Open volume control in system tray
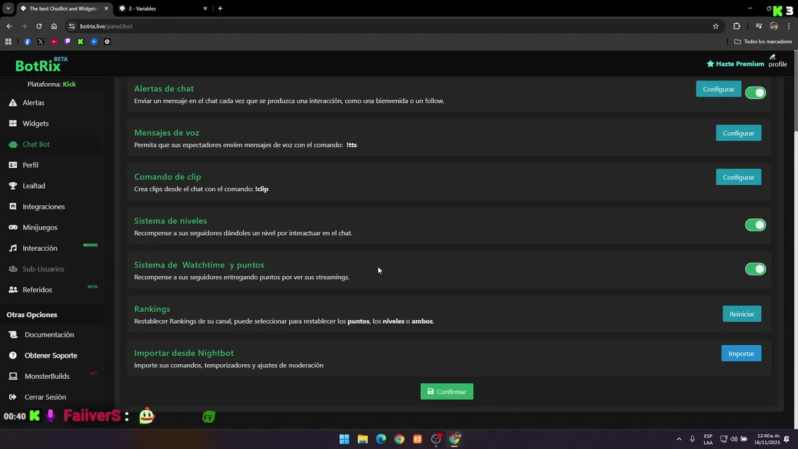 pos(734,439)
